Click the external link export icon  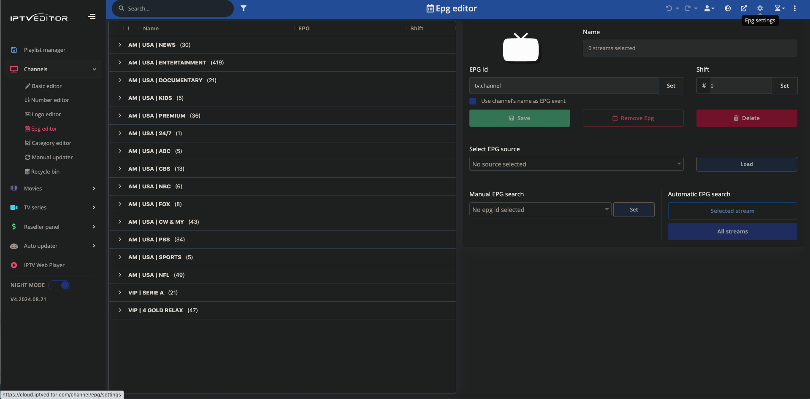point(744,8)
